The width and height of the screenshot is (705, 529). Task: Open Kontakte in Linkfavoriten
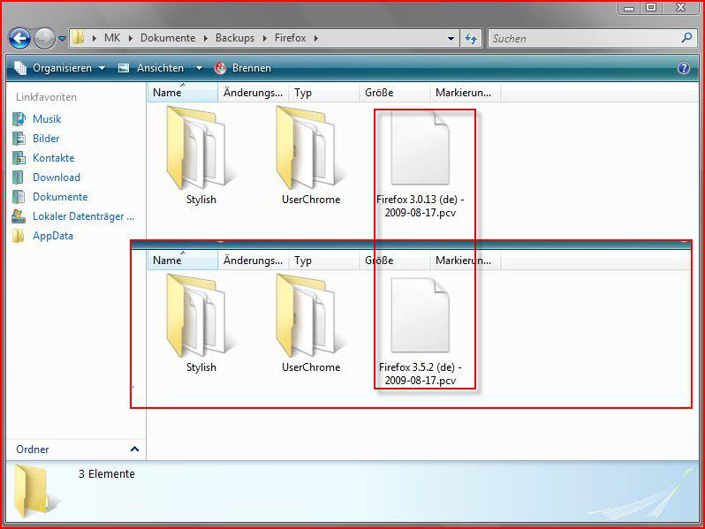[54, 158]
